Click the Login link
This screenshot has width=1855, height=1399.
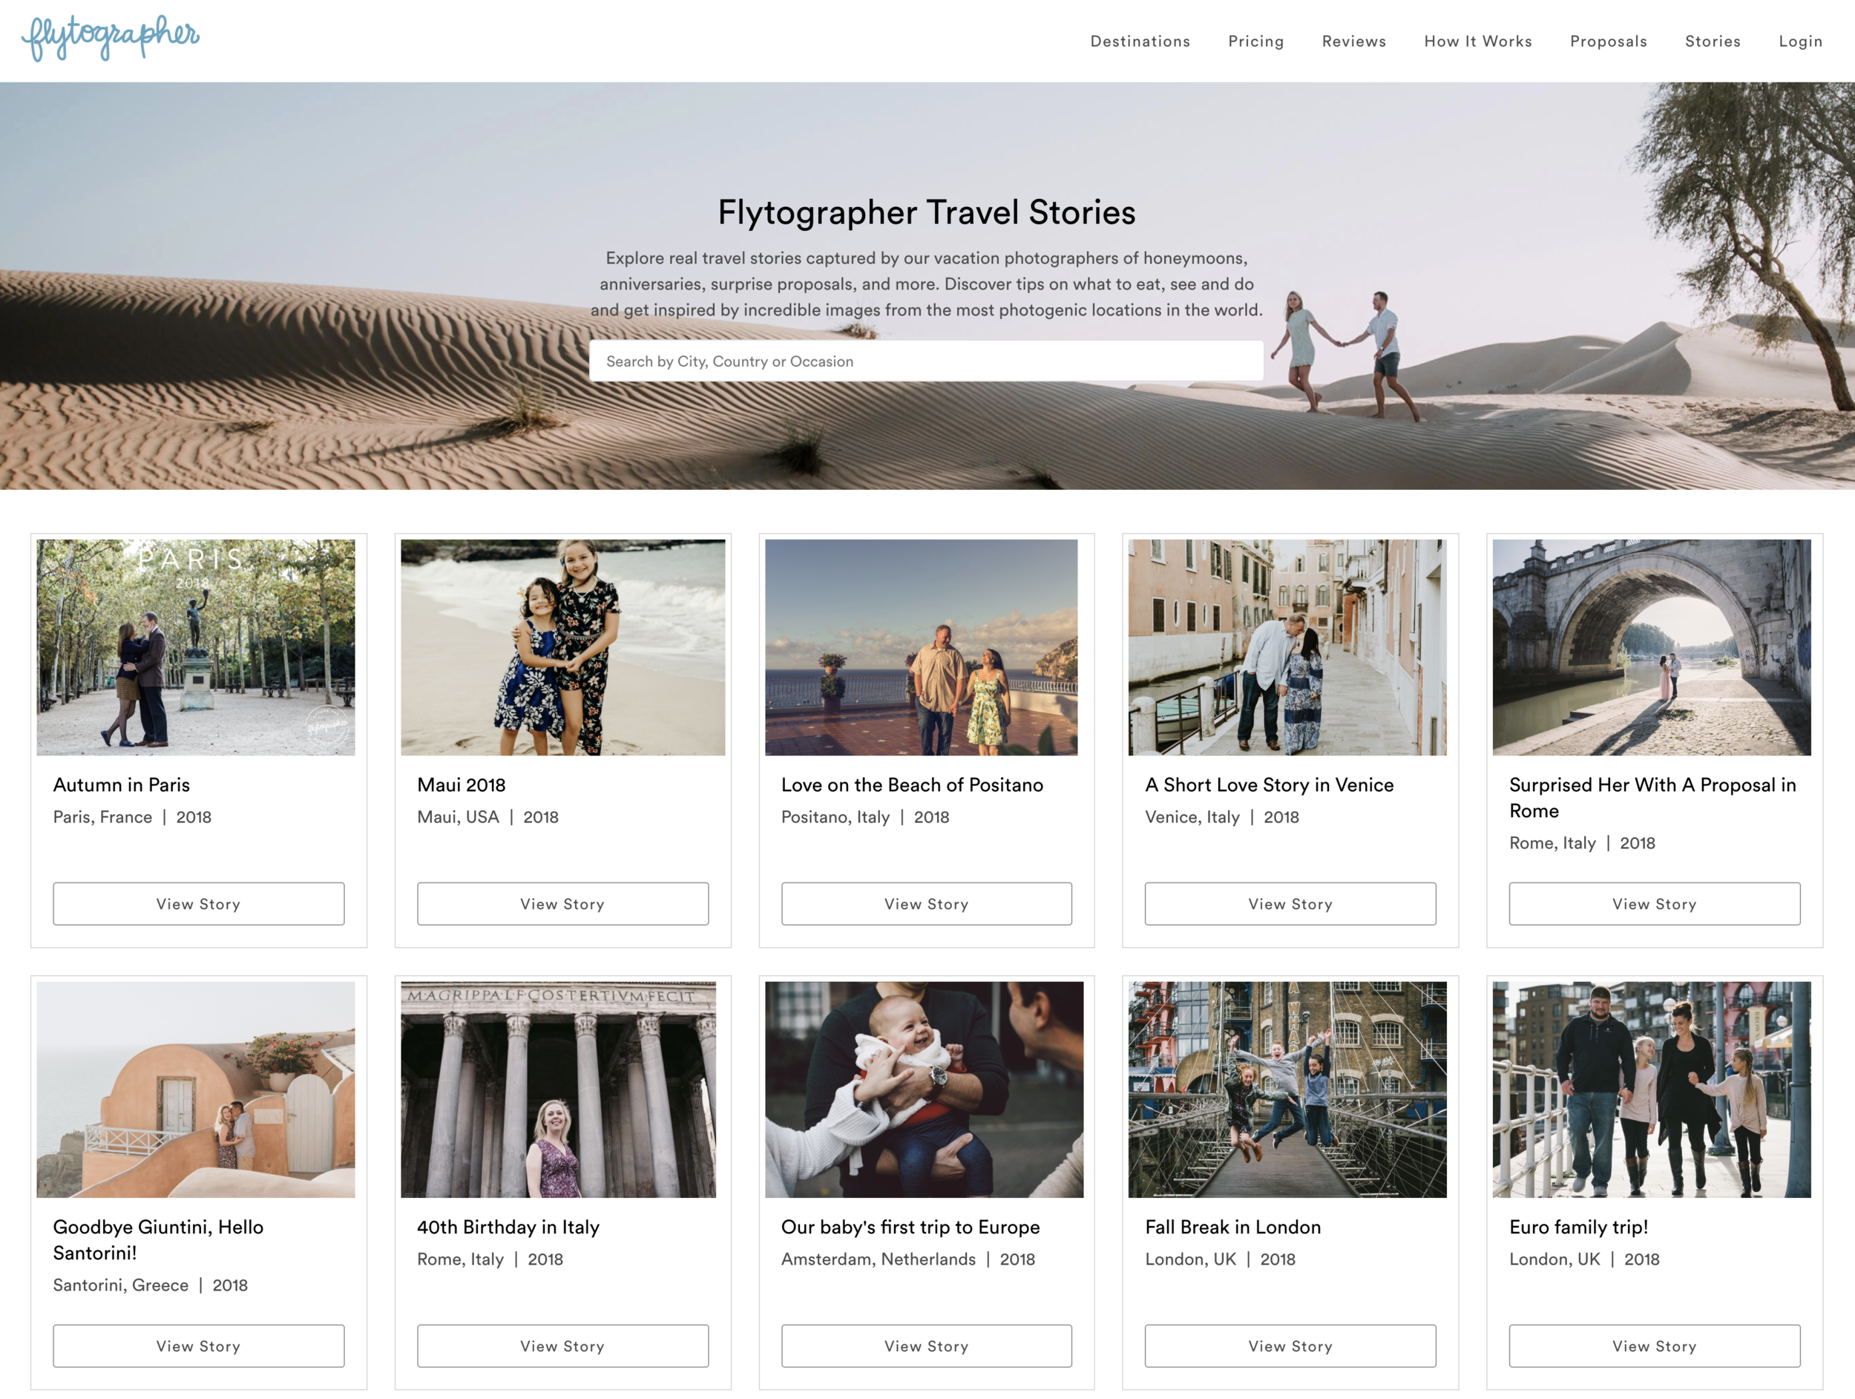(1799, 41)
